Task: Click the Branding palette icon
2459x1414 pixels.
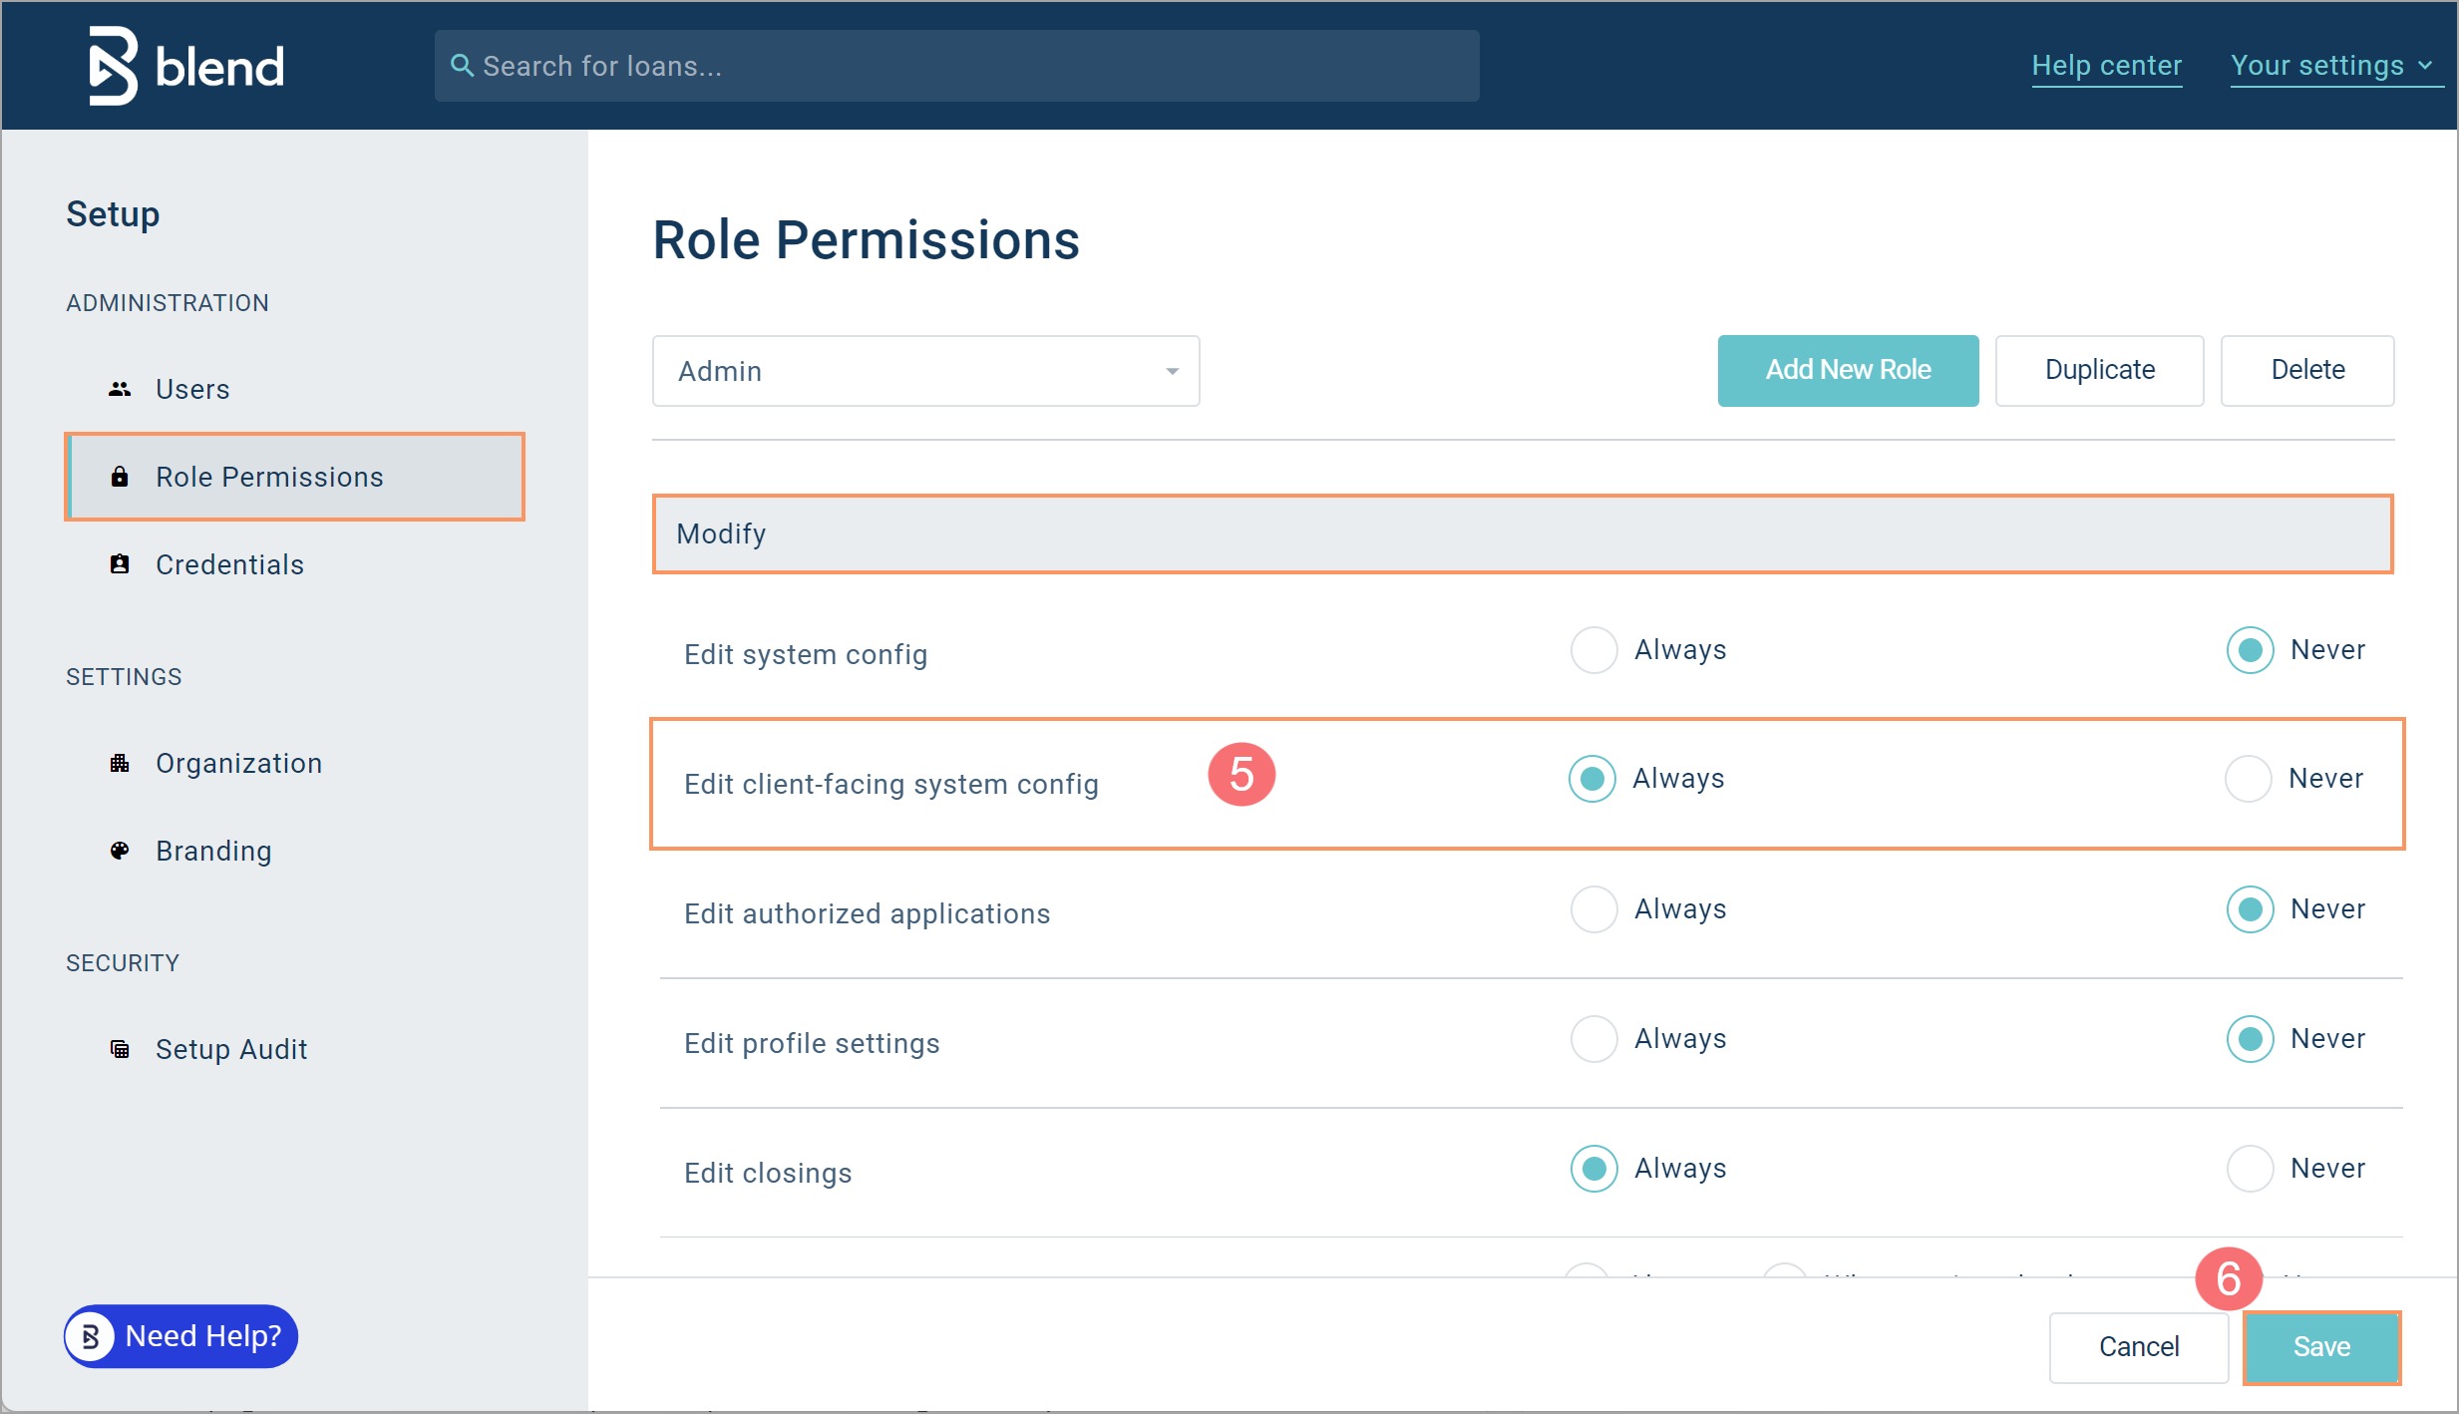Action: (x=120, y=851)
